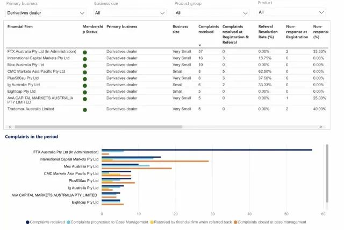Viewport: 344px width, 230px height.
Task: Sort by Referral Resolution Rate column header
Action: (x=268, y=32)
